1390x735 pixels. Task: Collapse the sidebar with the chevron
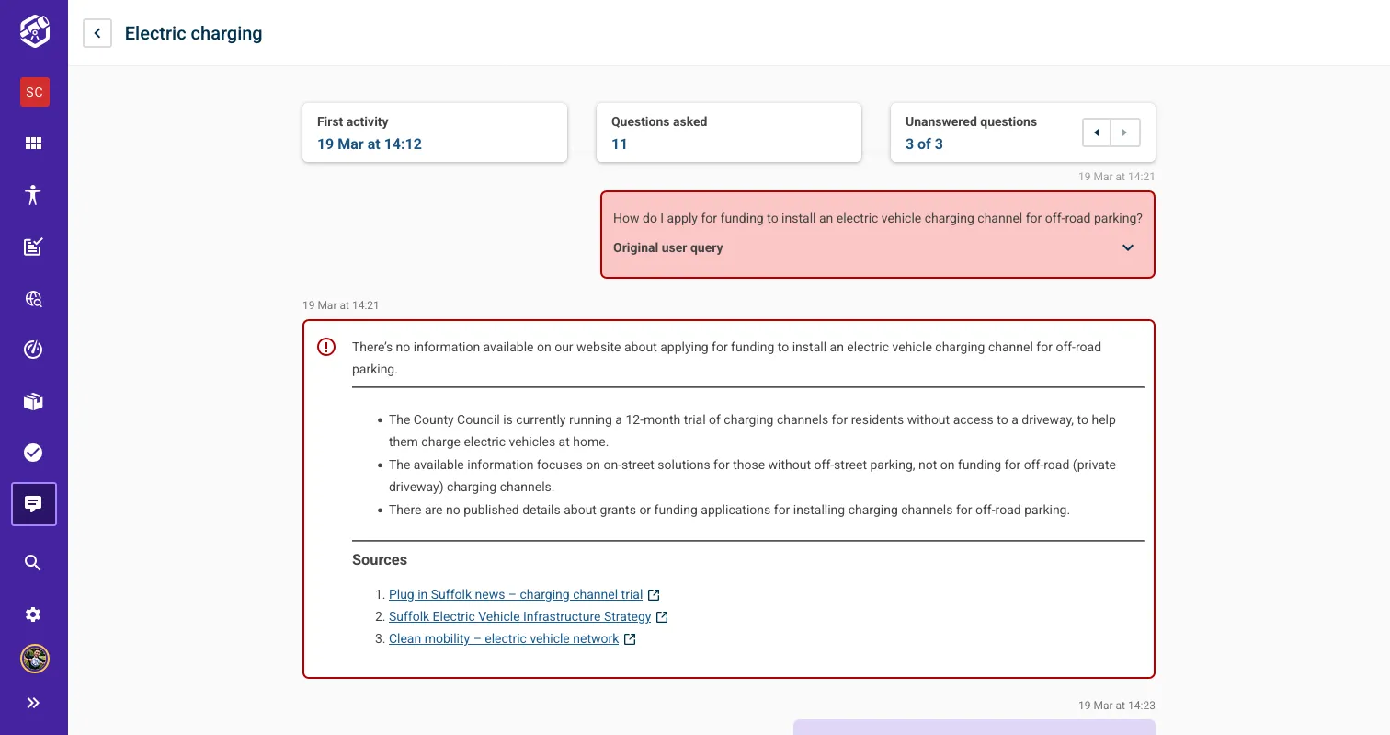point(33,702)
